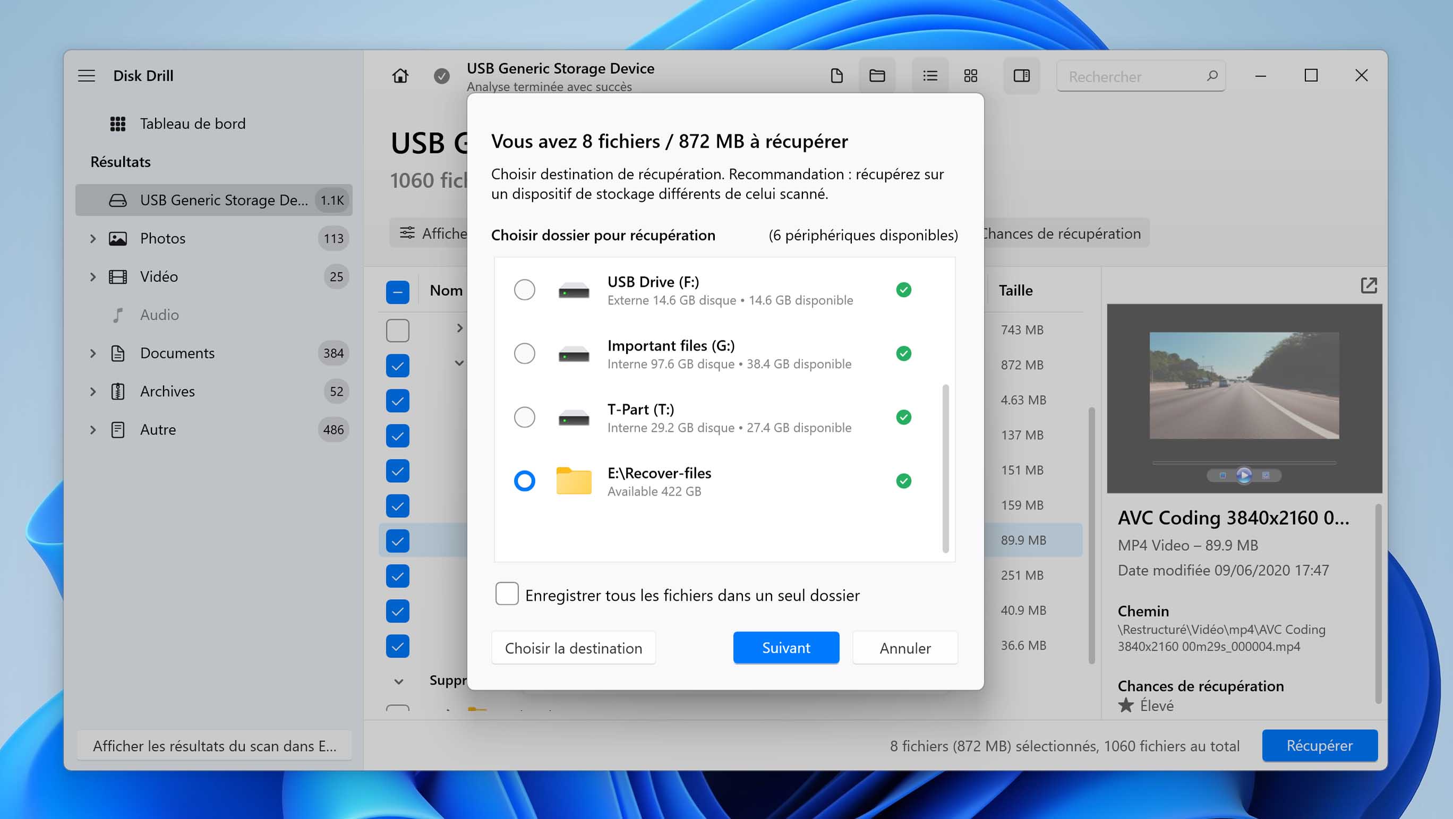Screen dimensions: 1453x819
Task: Click Afficher les résultats du scan dans E...
Action: tap(215, 746)
